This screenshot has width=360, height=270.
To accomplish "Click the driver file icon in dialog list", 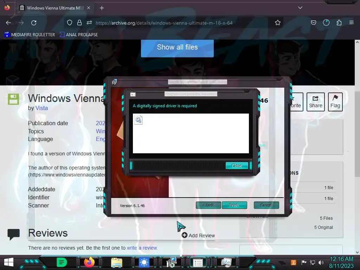I will [x=138, y=120].
